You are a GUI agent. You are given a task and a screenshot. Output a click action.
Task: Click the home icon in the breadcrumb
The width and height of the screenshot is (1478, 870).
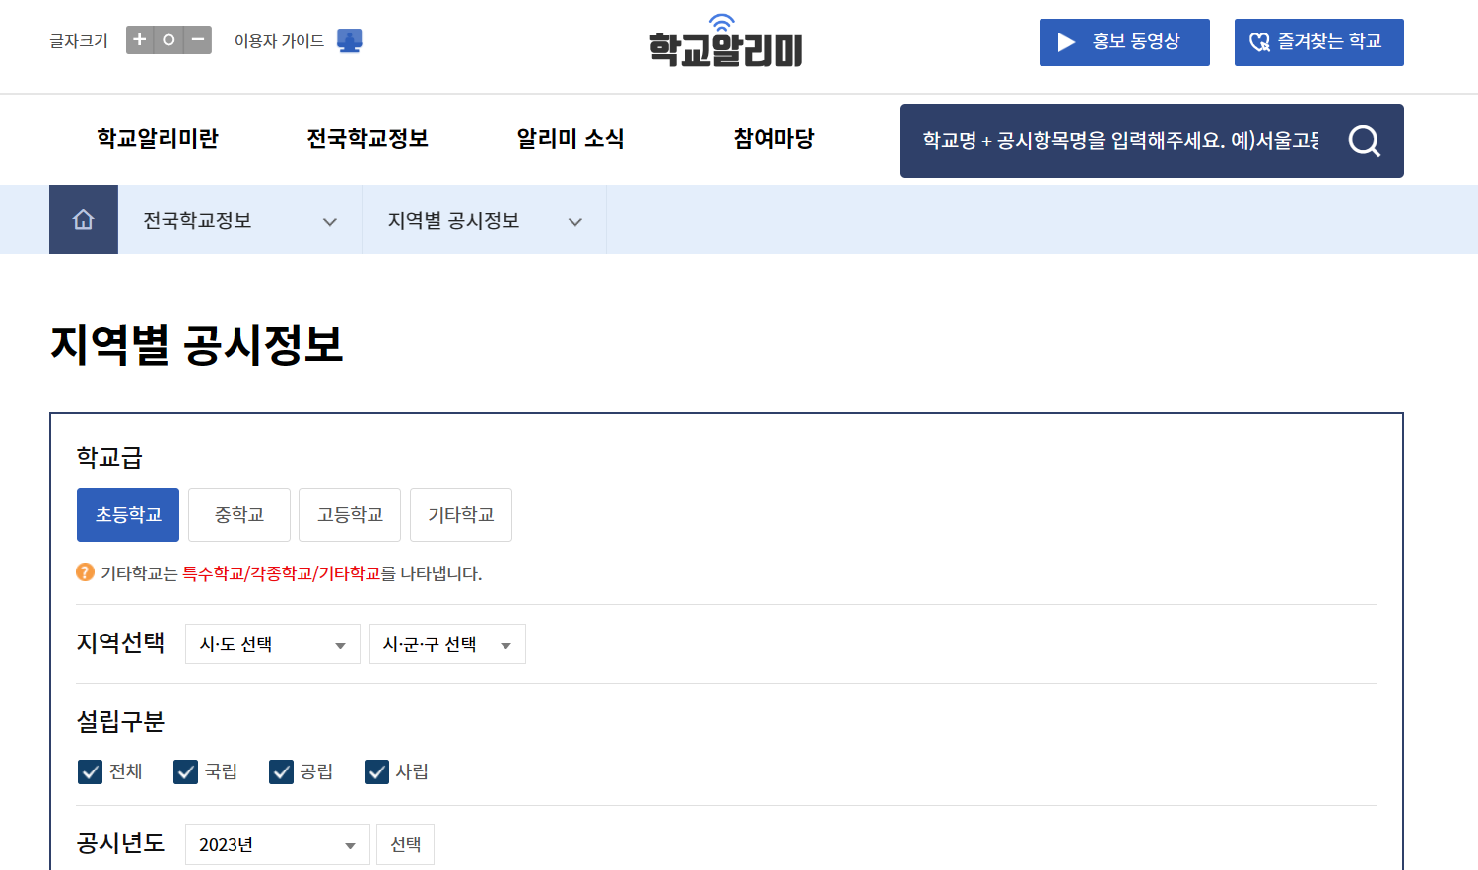[x=83, y=220]
